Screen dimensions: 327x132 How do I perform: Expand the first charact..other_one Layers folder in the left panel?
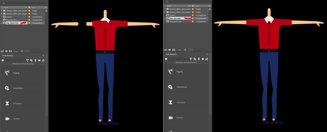(2, 11)
